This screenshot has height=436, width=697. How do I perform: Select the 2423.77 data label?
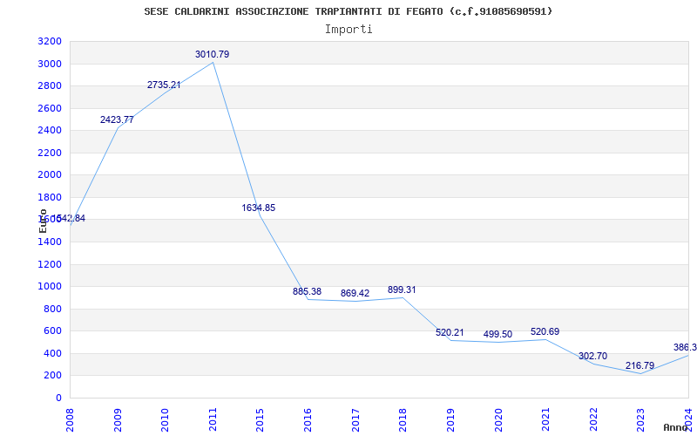pos(117,119)
